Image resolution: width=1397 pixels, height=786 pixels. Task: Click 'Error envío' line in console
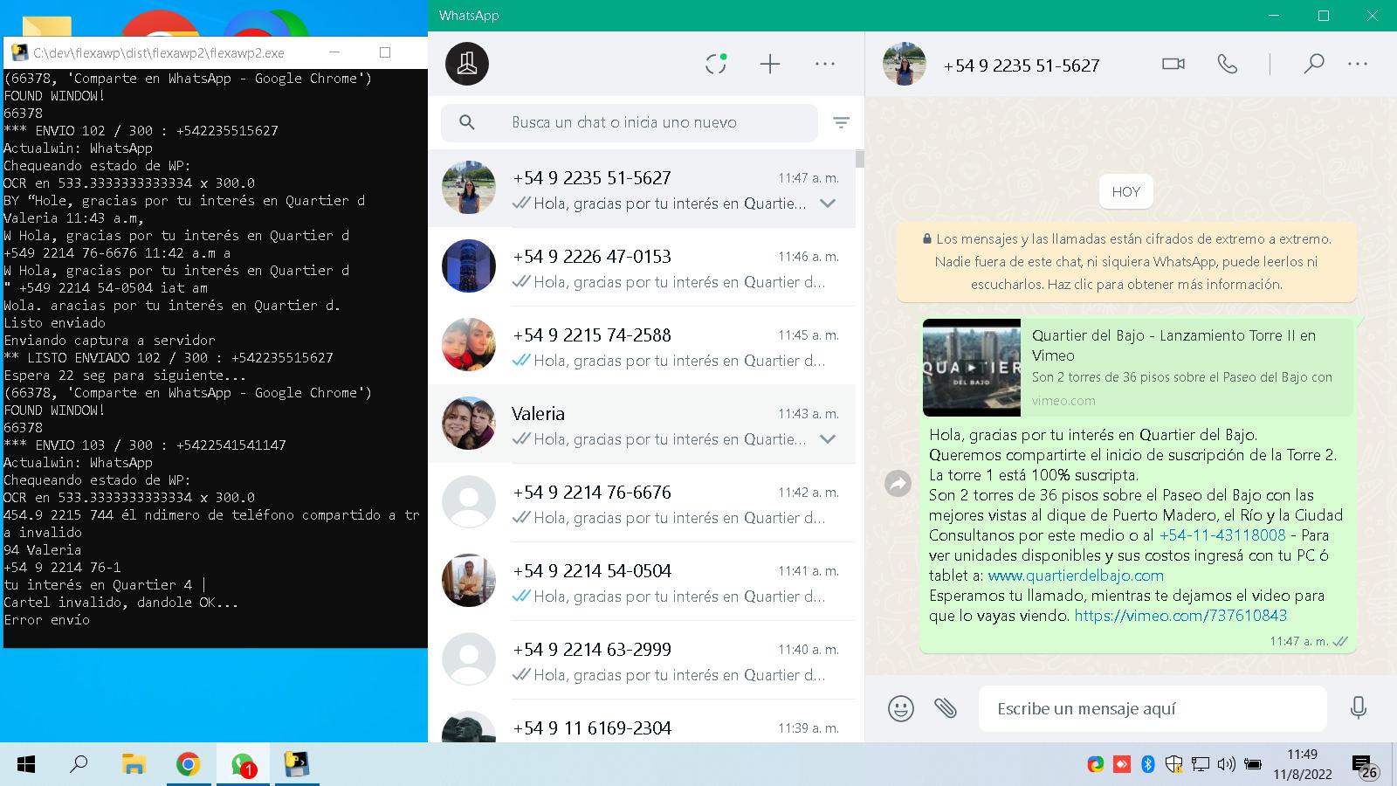[x=47, y=619]
